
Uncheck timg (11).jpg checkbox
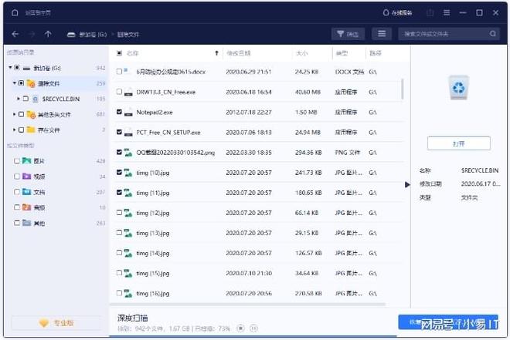tap(119, 193)
